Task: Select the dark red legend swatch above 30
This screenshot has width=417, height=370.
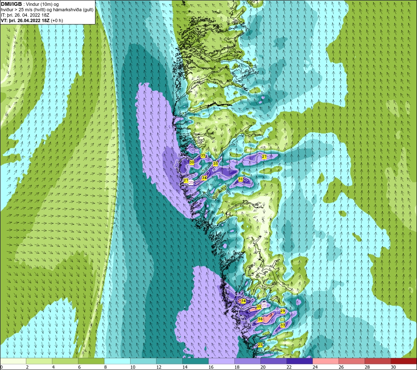Action: (404, 361)
